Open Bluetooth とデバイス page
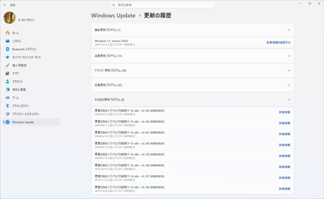 tap(31, 49)
